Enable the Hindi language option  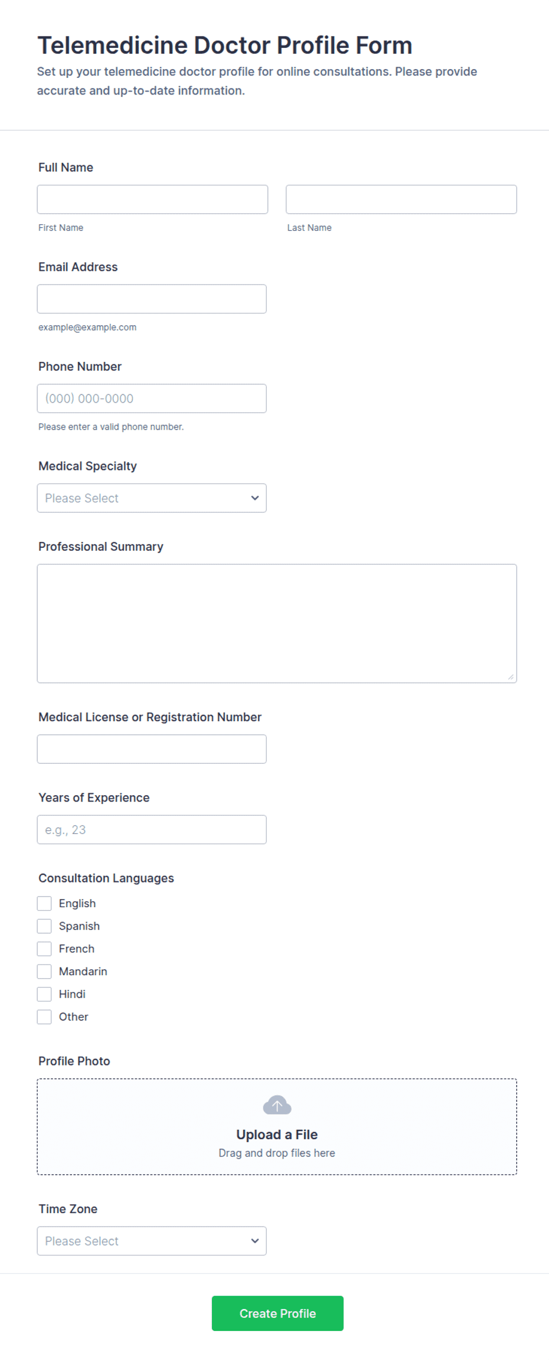[44, 994]
